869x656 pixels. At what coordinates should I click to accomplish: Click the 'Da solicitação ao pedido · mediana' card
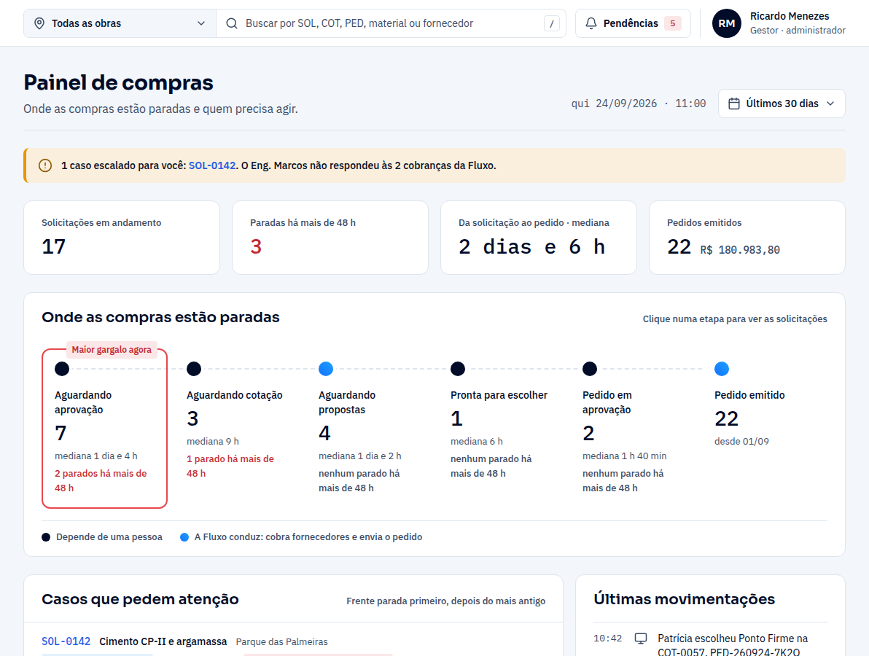coord(539,238)
